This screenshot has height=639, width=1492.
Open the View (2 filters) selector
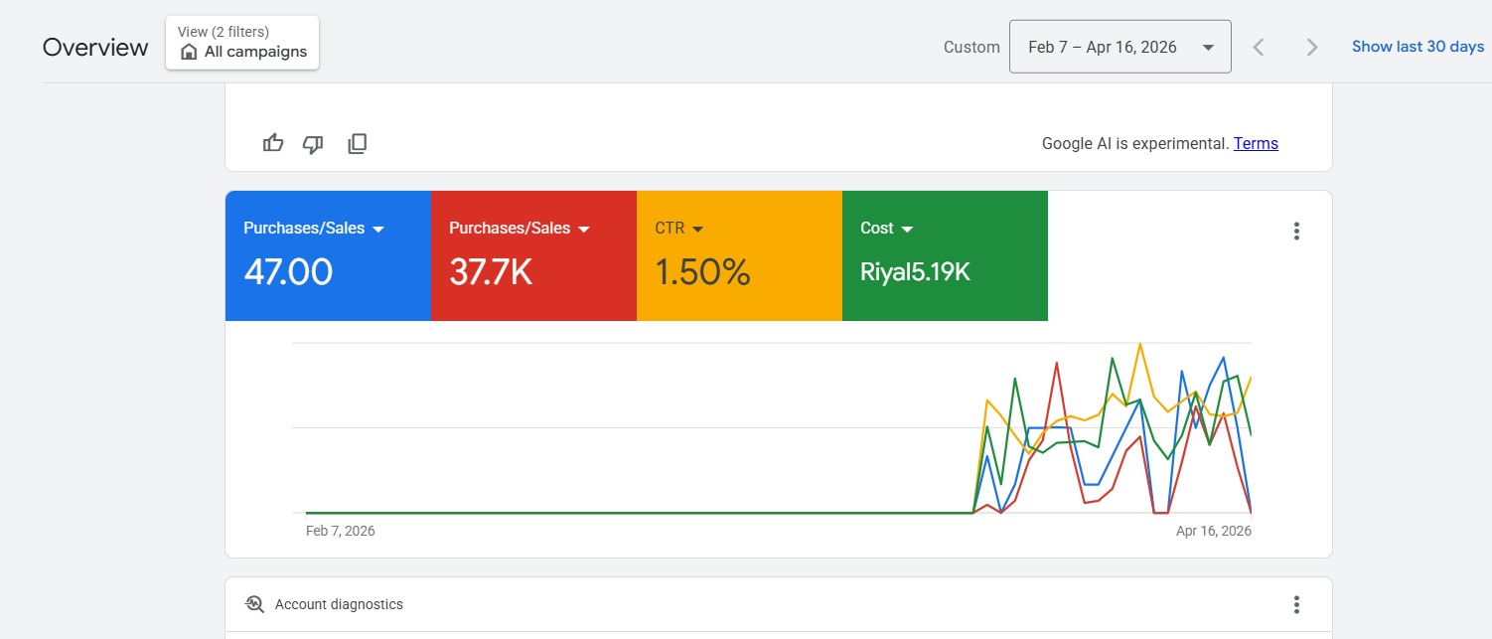pos(242,43)
